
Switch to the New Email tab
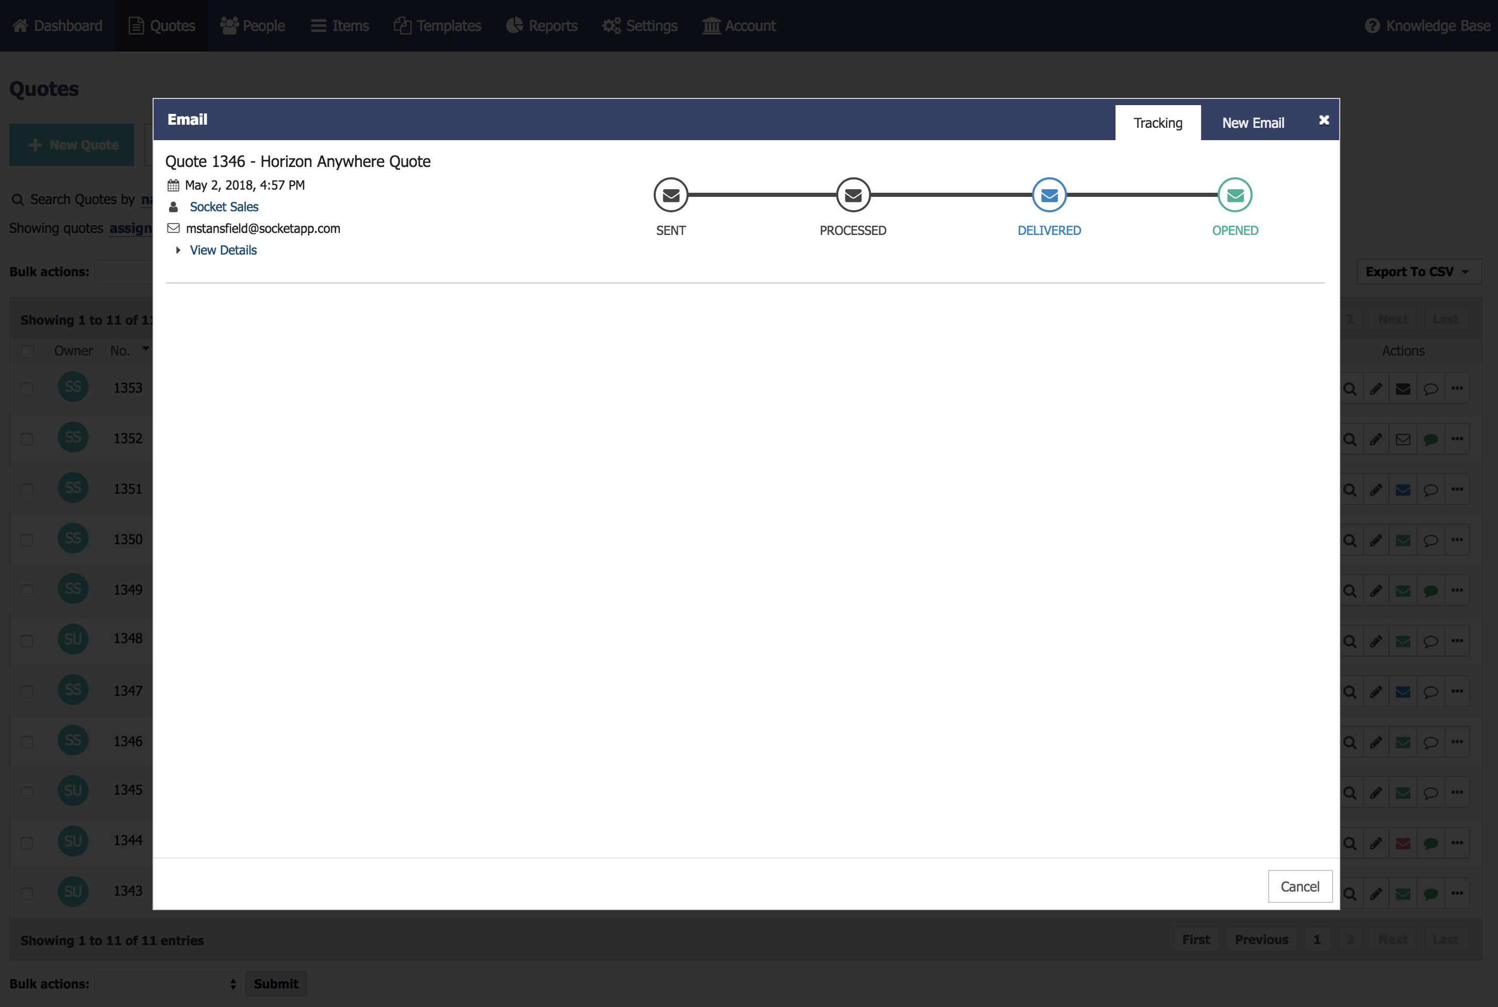1253,123
